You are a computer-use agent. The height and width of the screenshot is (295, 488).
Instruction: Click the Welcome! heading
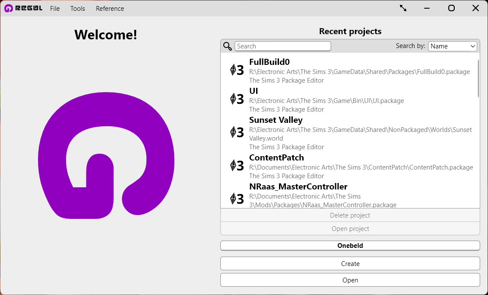point(106,35)
